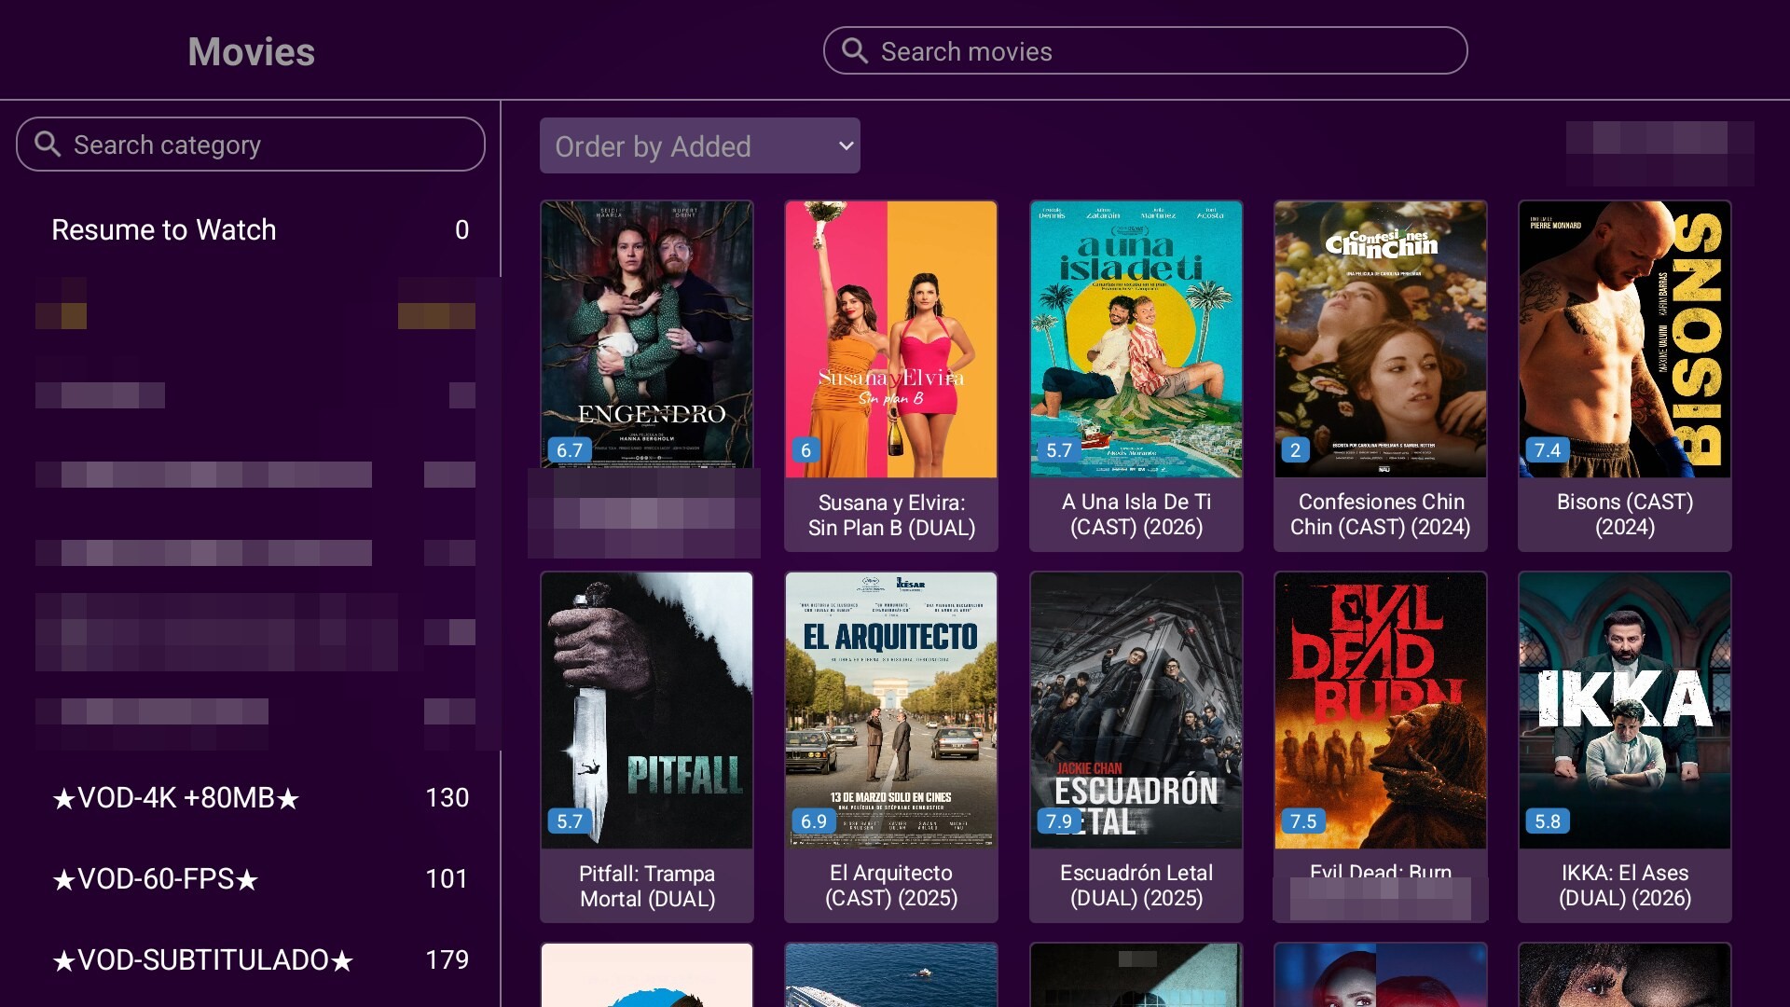Open the Engendro movie poster
Image resolution: width=1790 pixels, height=1007 pixels.
(647, 335)
